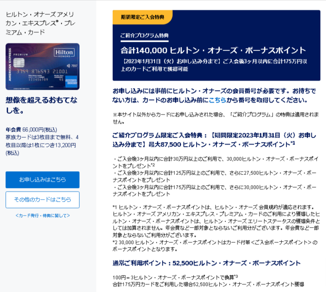Screen dimensions: 326x292
Task: Click the 合計175万円カードをご利用した場合 line
Action: coord(208,284)
